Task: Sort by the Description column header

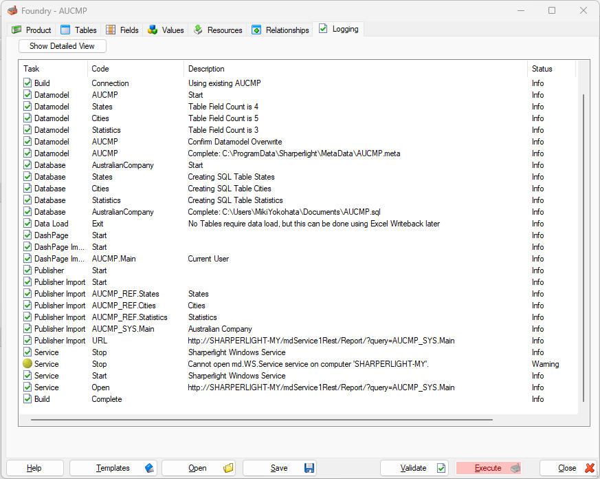Action: [355, 69]
